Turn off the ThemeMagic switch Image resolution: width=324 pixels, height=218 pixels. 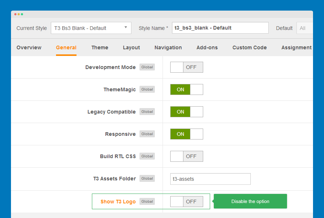[186, 89]
